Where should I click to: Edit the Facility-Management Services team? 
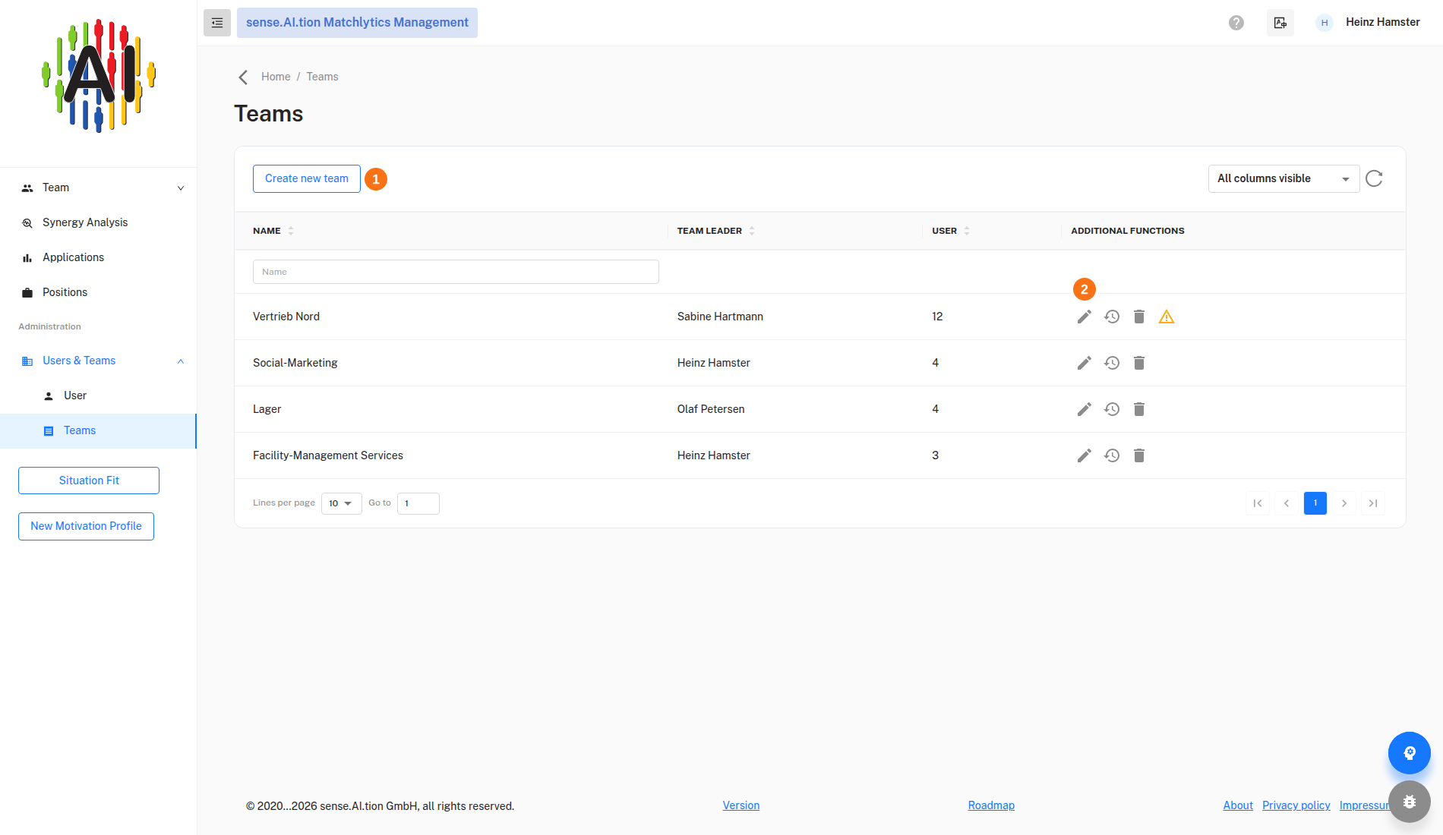[x=1084, y=455]
